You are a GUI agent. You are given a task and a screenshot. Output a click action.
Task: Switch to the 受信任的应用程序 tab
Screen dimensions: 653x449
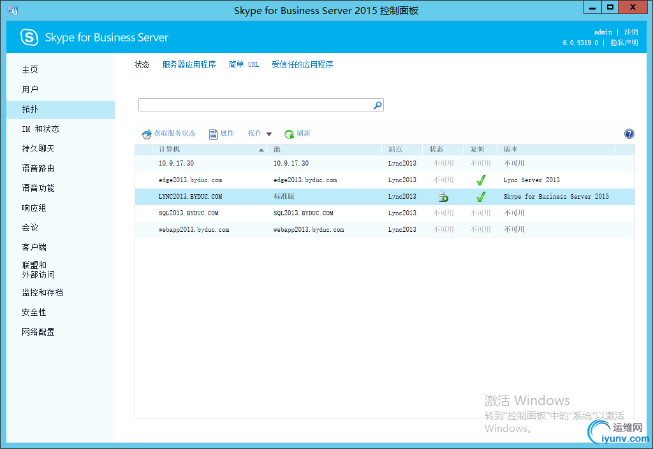pos(302,64)
